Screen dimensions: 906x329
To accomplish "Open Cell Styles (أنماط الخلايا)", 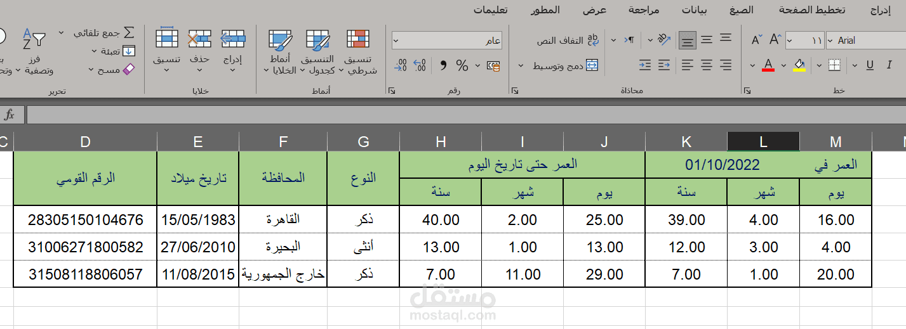I will click(x=280, y=52).
